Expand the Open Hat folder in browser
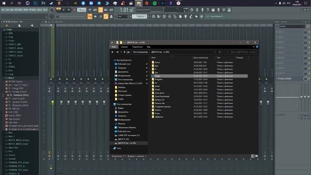The height and width of the screenshot is (175, 311). [x=13, y=147]
